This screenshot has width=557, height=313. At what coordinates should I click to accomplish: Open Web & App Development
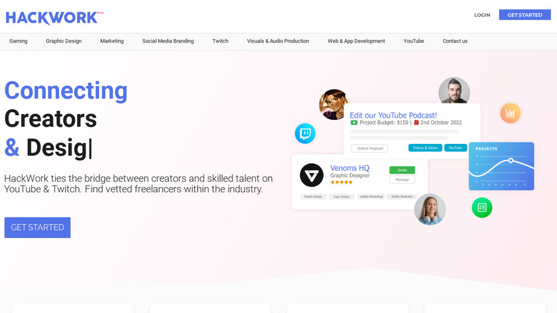pos(356,41)
